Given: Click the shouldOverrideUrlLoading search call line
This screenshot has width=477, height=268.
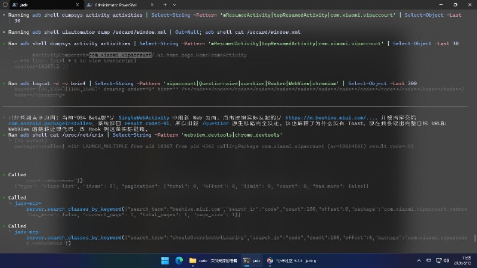Looking at the screenshot, I should [x=246, y=238].
